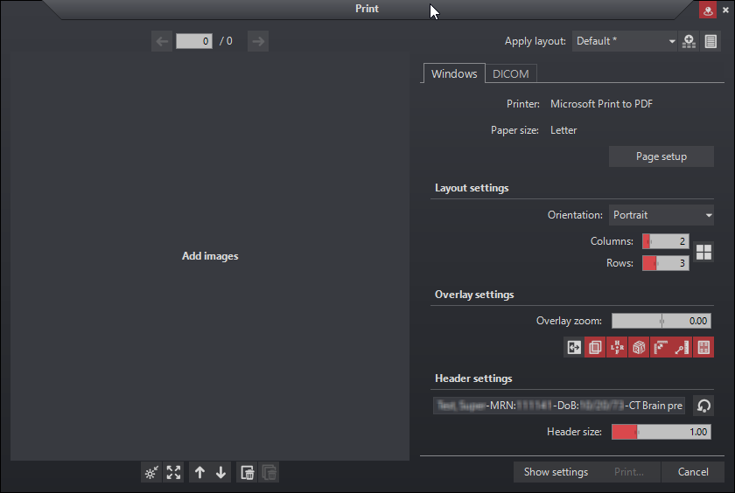Click the delete selected image trash icon
This screenshot has height=493, width=735.
[x=248, y=473]
